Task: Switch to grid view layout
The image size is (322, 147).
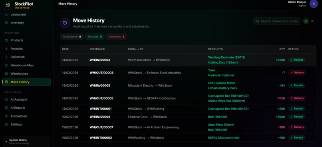Action: tap(312, 21)
